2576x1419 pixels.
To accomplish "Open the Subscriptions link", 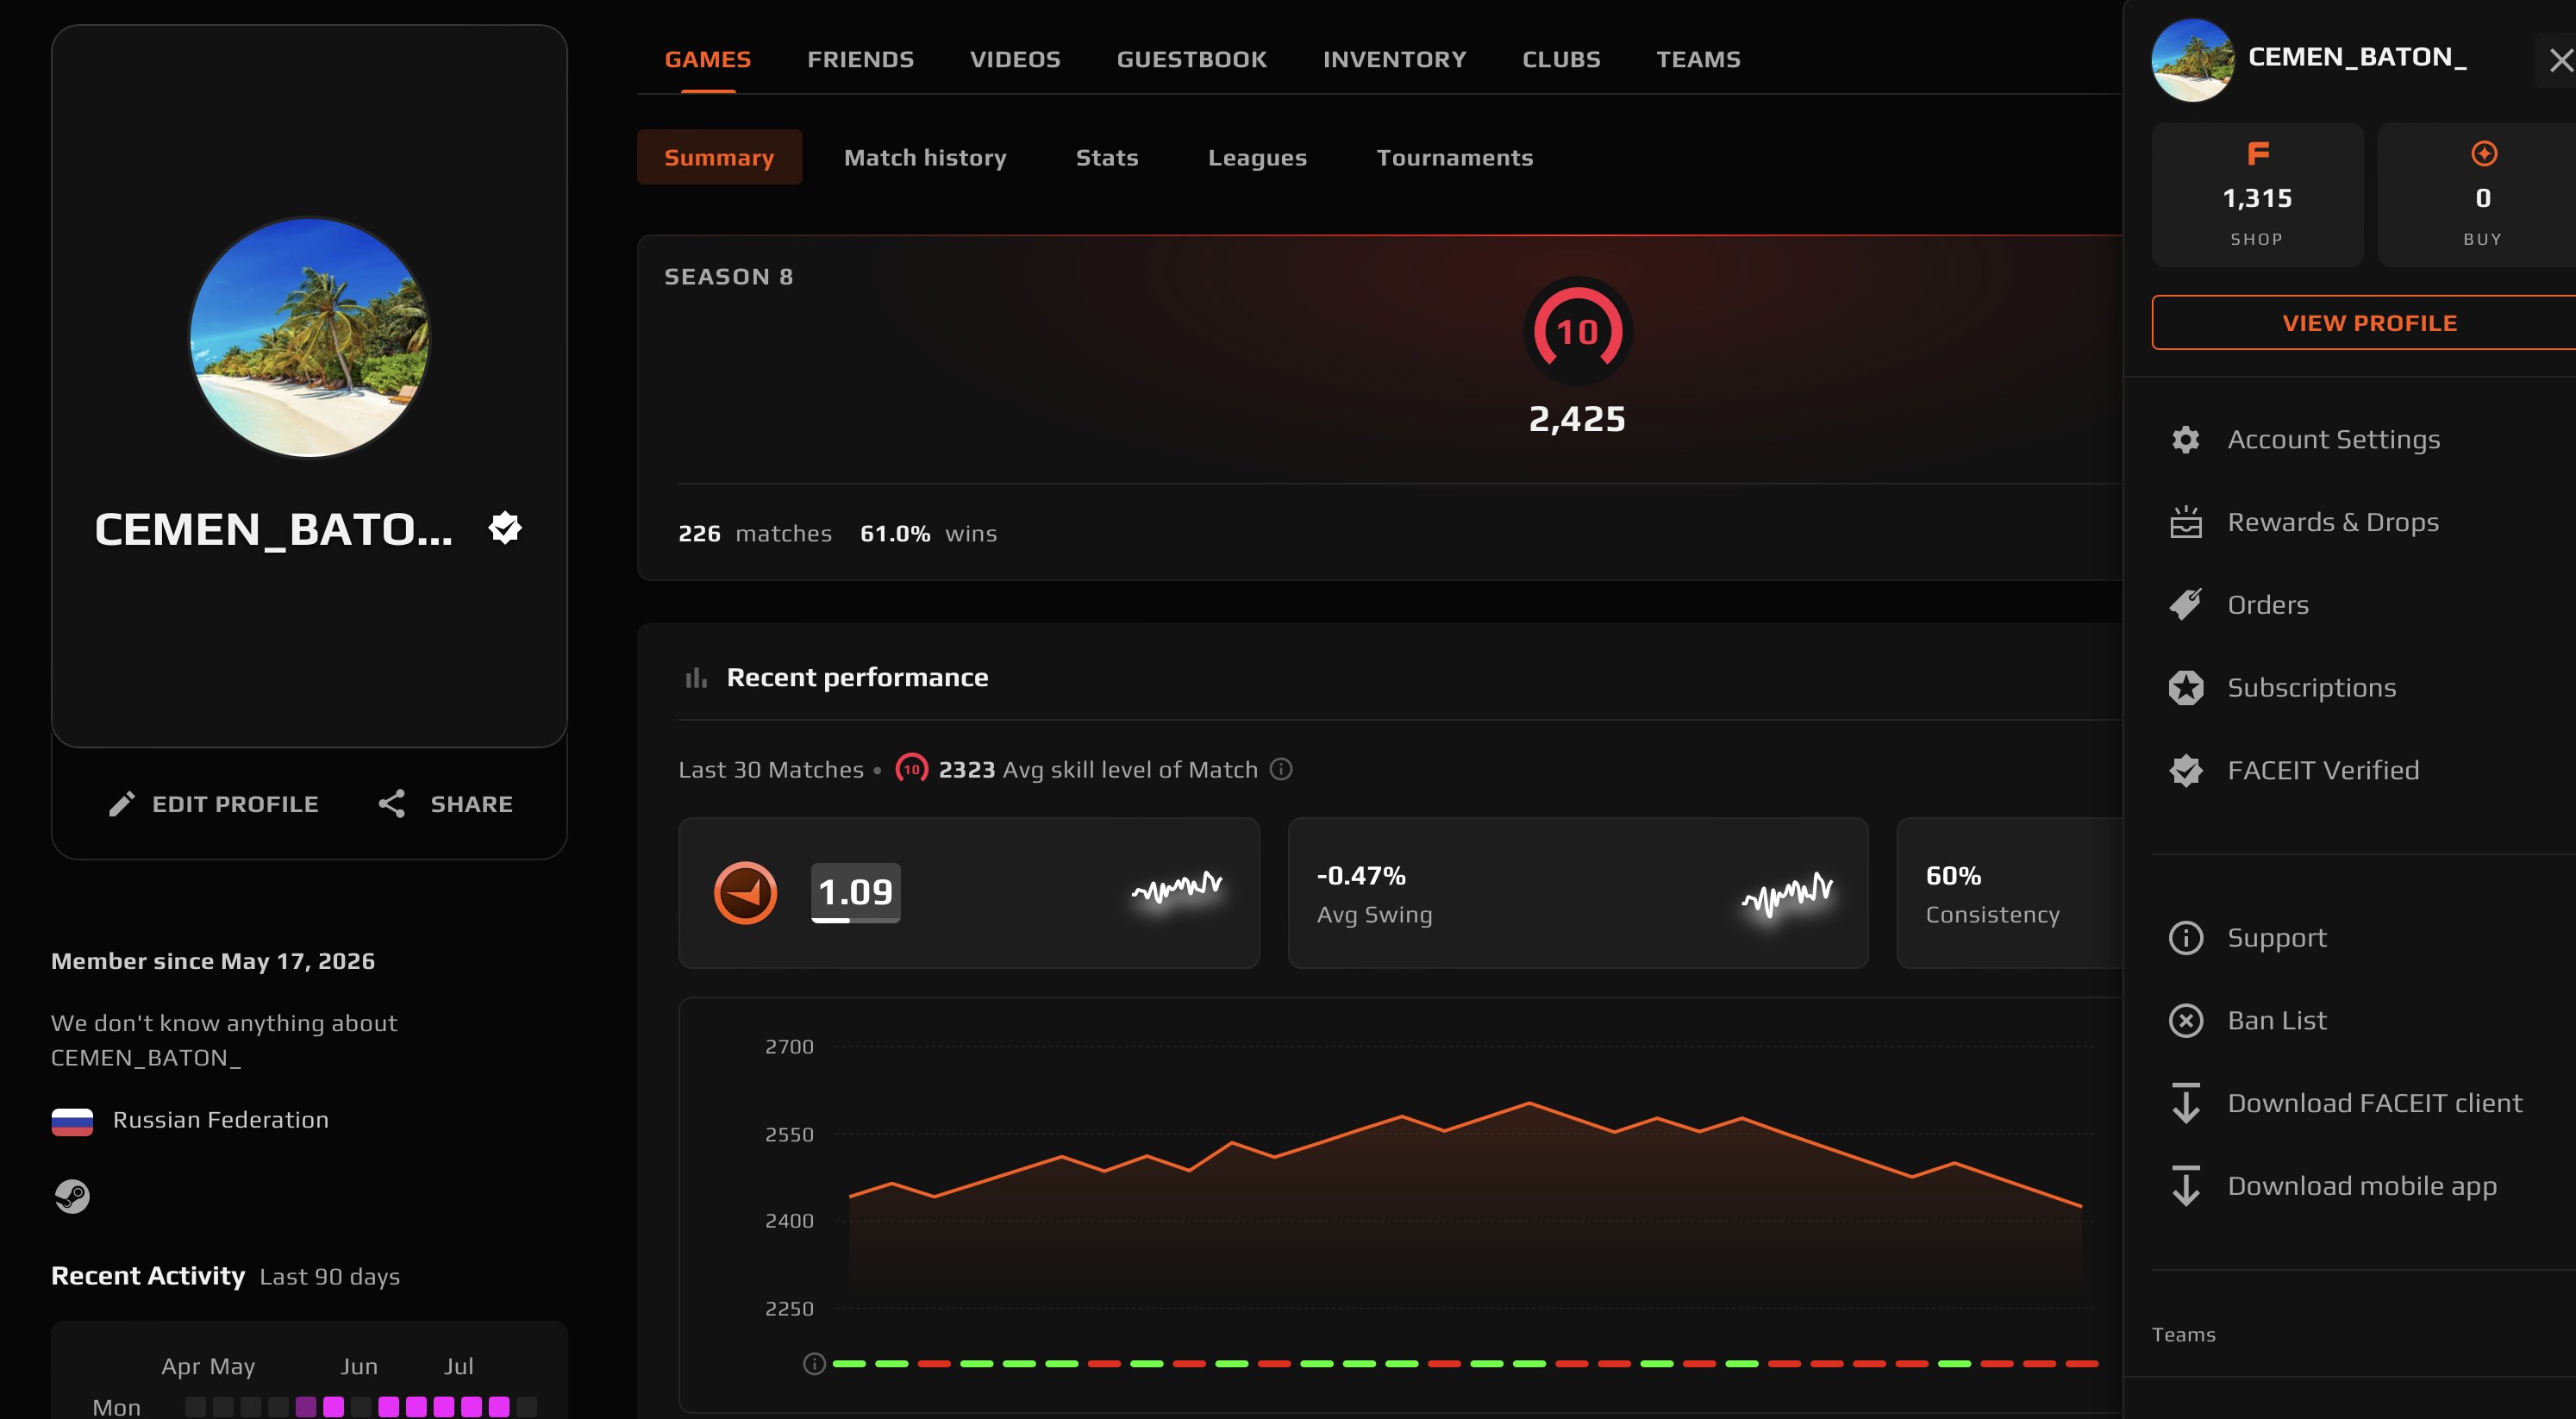I will [2311, 687].
